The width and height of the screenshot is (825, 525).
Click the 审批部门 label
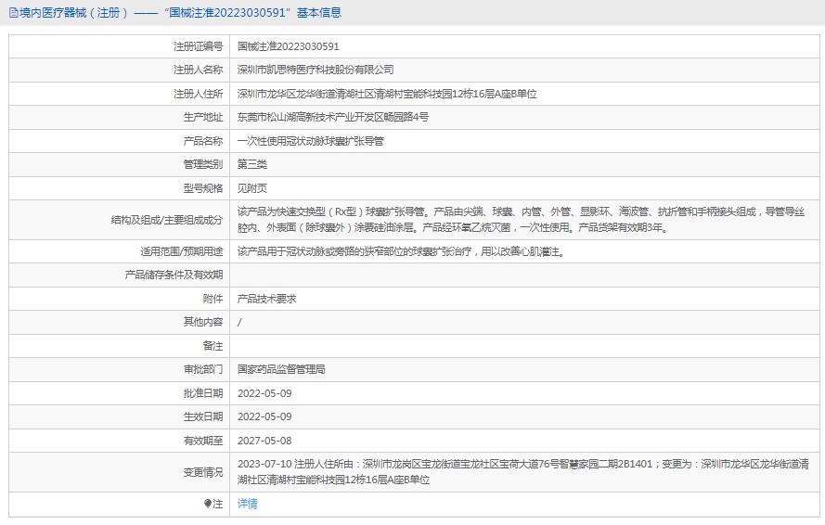tap(203, 370)
